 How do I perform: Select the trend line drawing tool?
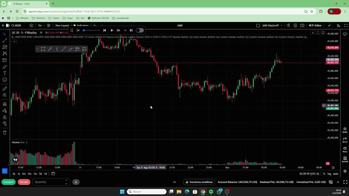(5, 41)
